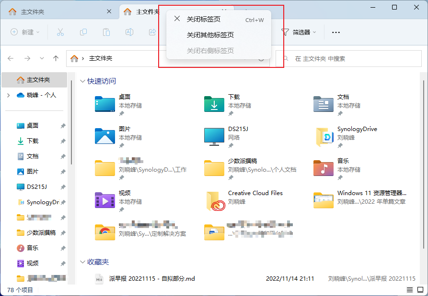Click the Share icon on the toolbar
The height and width of the screenshot is (296, 428).
click(152, 32)
